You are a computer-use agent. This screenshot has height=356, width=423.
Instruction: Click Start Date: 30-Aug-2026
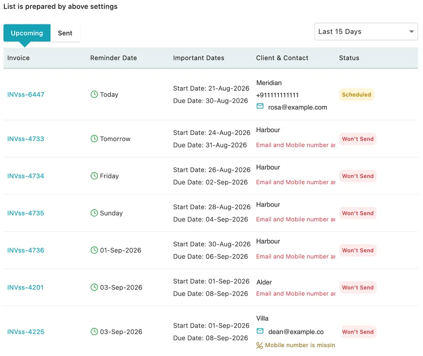pos(212,244)
